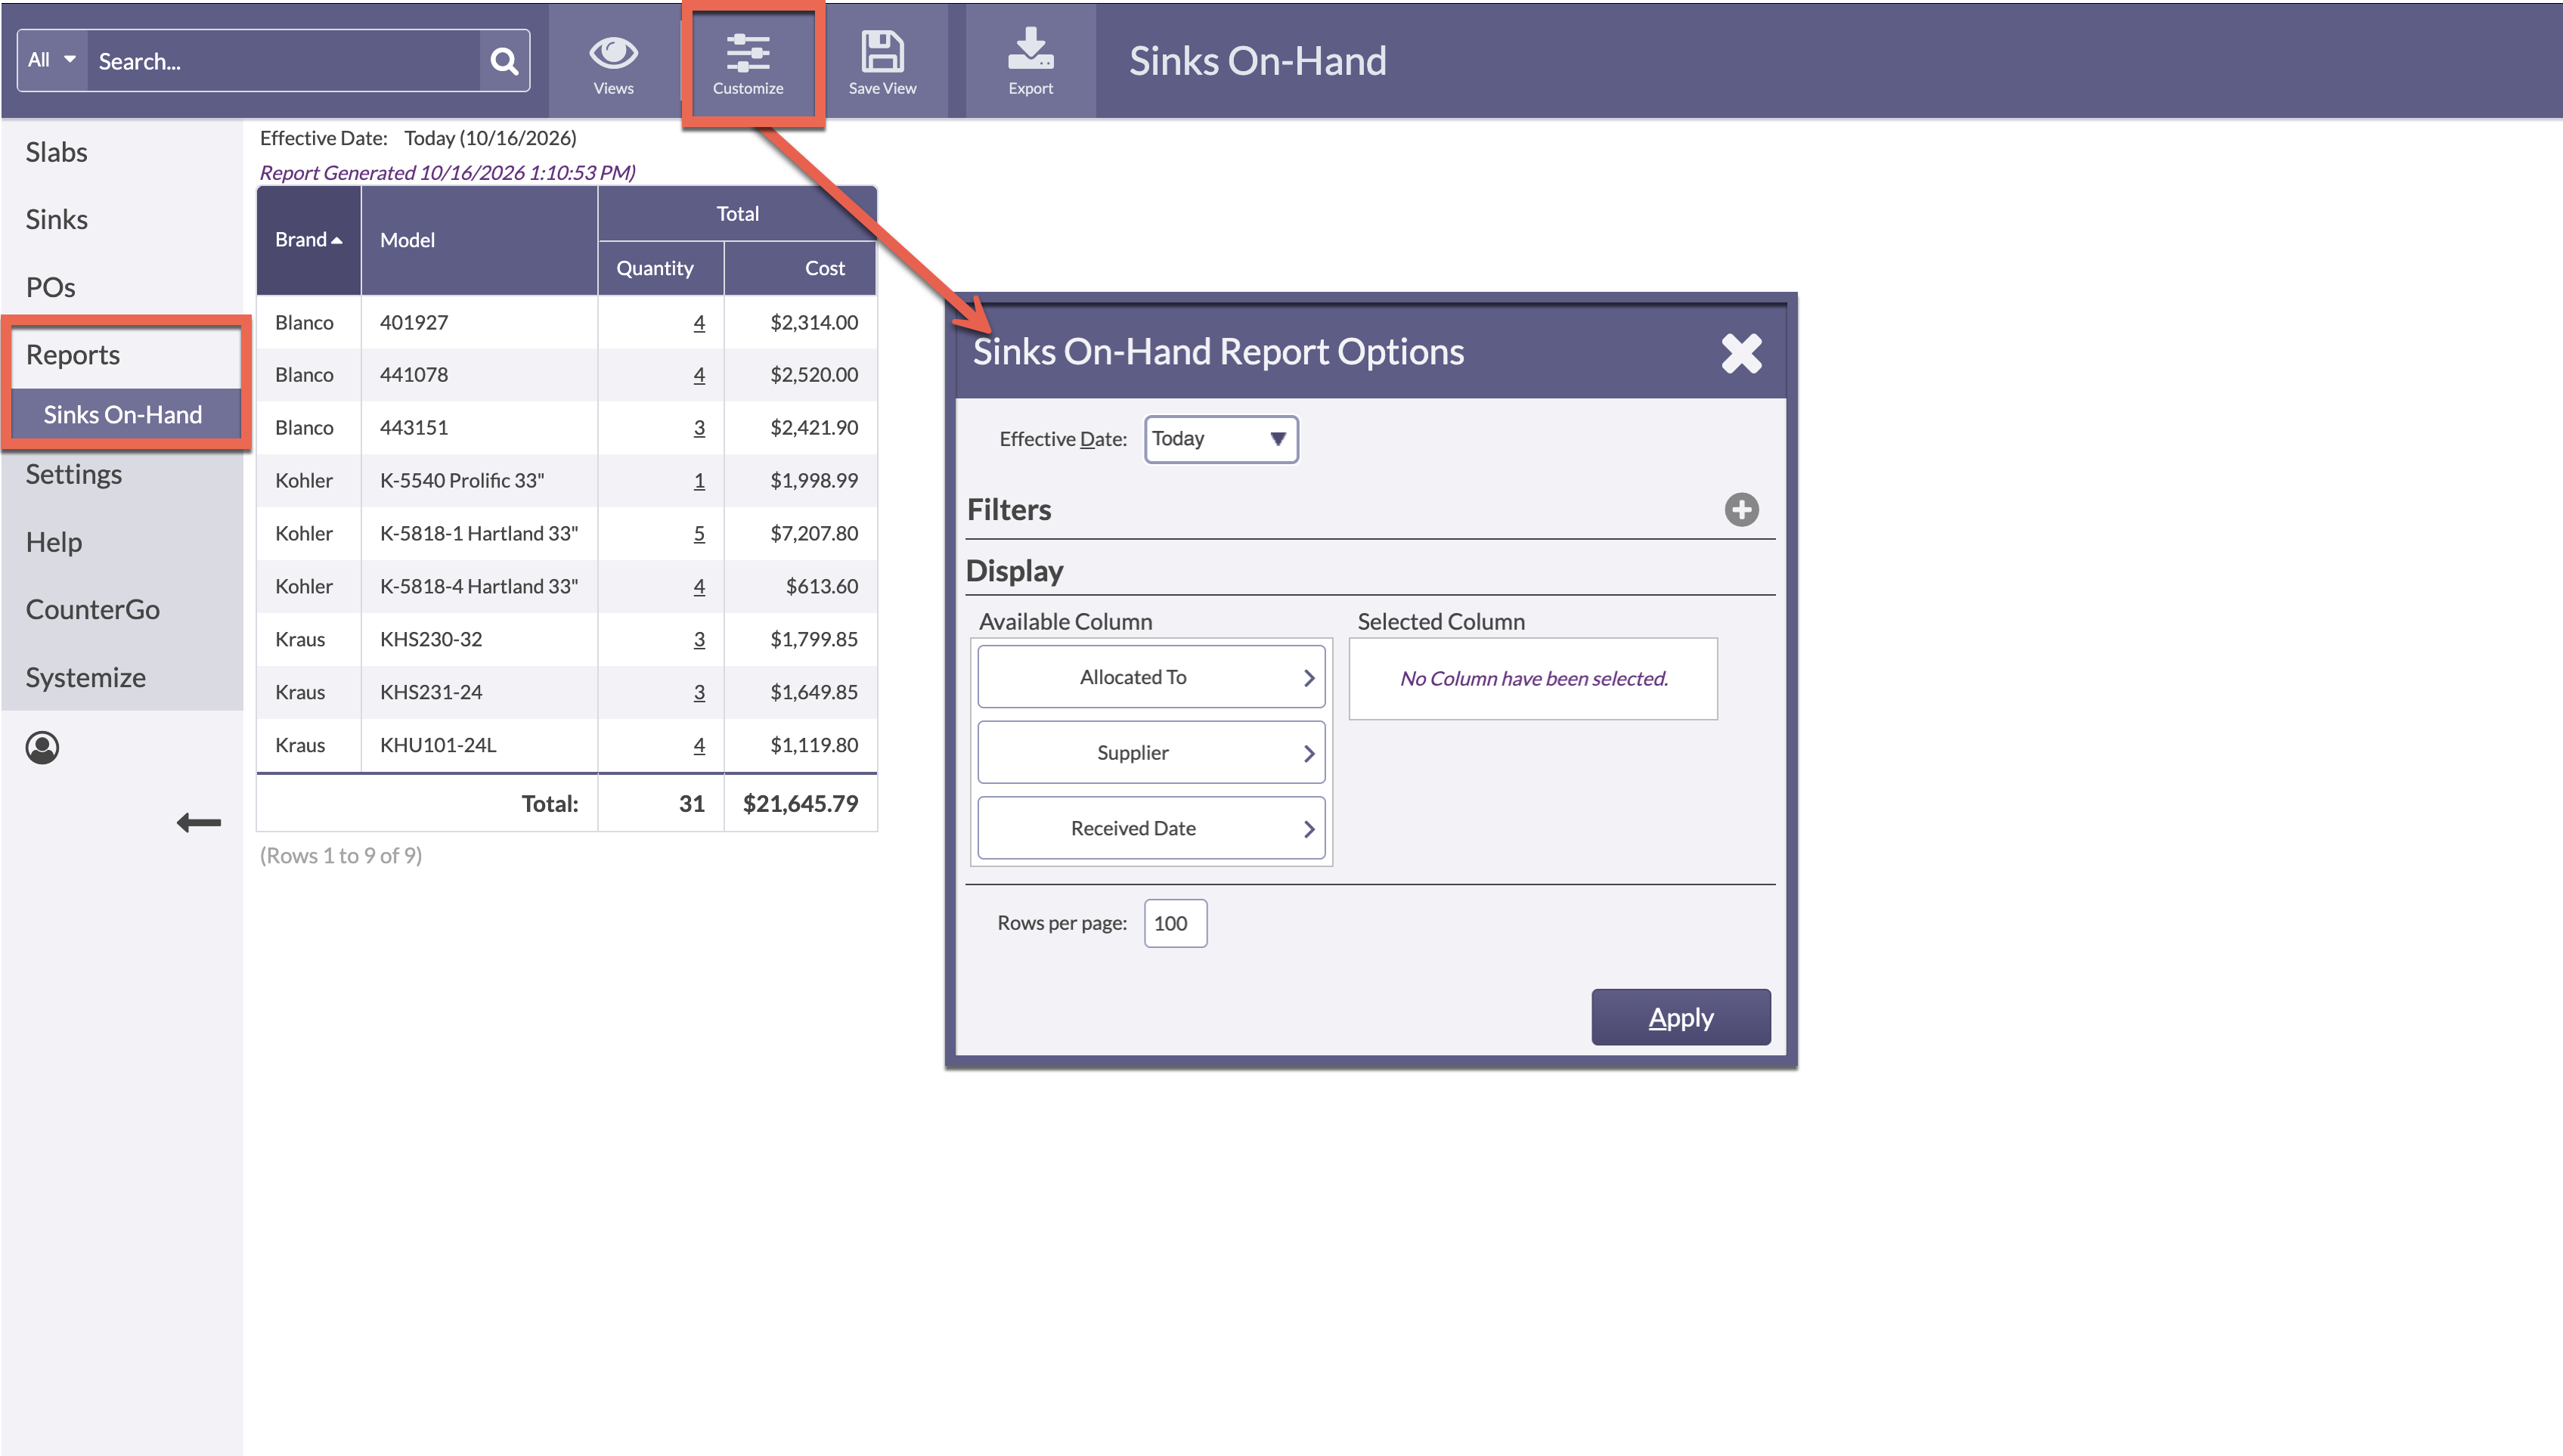Click the Model column header

(479, 240)
